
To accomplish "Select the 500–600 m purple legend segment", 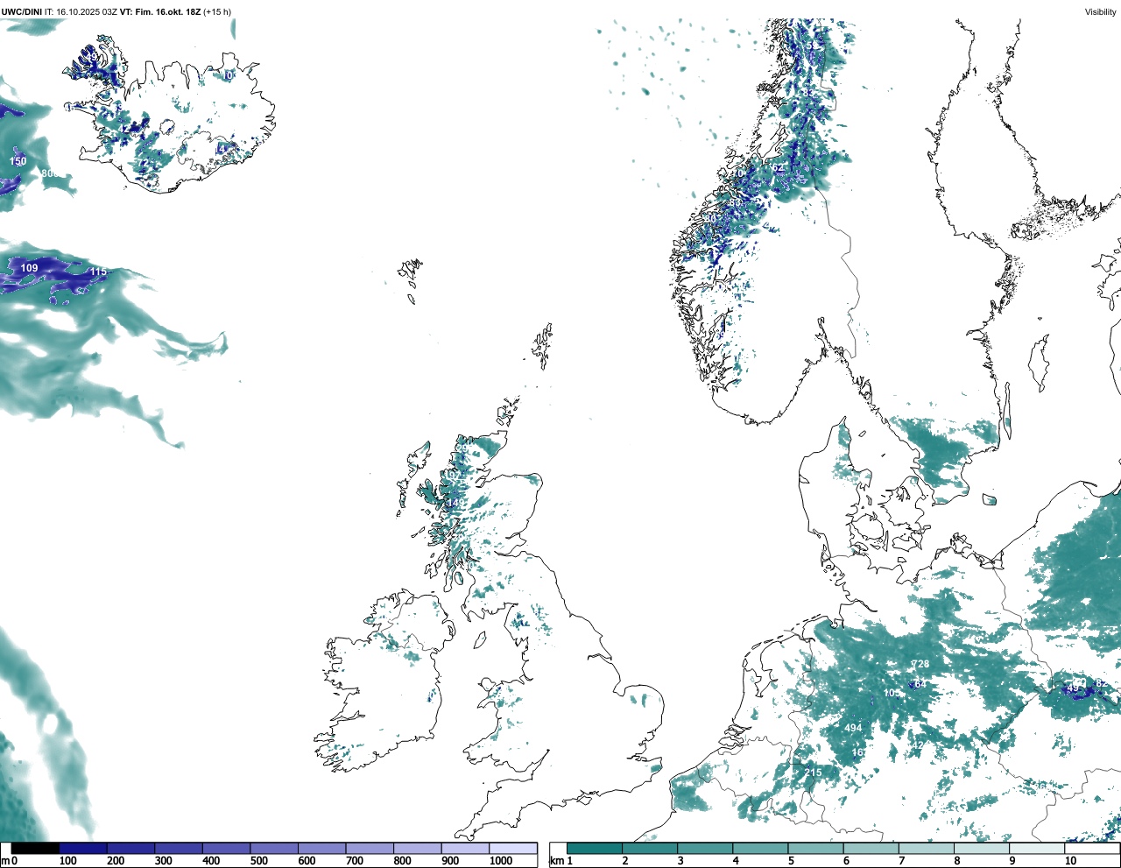I will pyautogui.click(x=274, y=848).
